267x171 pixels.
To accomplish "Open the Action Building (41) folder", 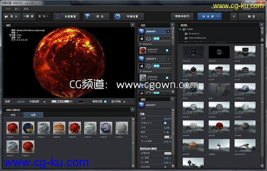I will (x=196, y=38).
